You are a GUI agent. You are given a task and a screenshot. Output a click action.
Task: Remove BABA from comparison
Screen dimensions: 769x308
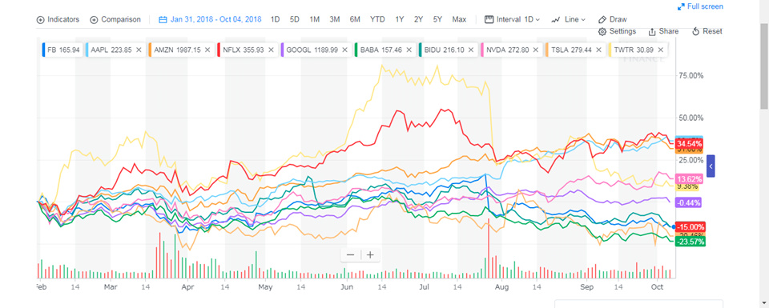409,50
